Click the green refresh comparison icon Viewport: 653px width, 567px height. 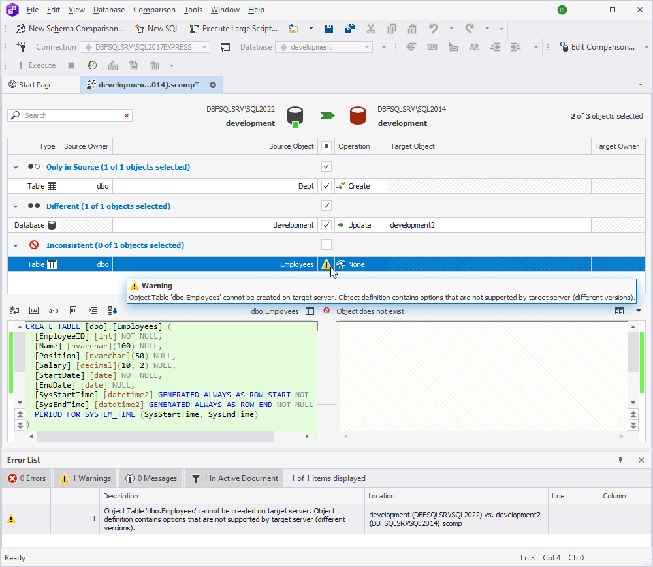(92, 65)
